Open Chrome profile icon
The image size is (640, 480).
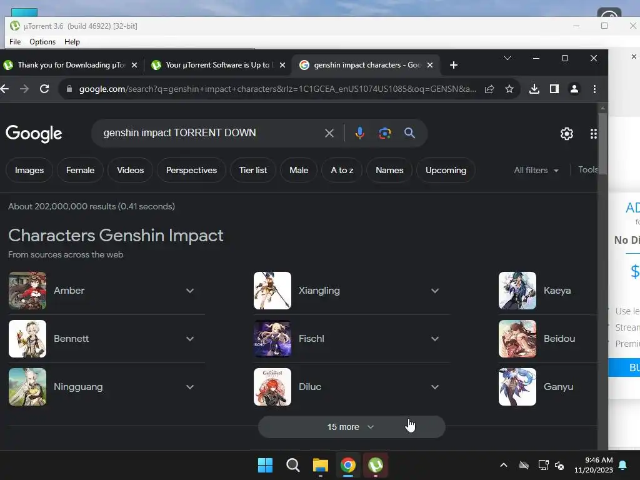(574, 89)
